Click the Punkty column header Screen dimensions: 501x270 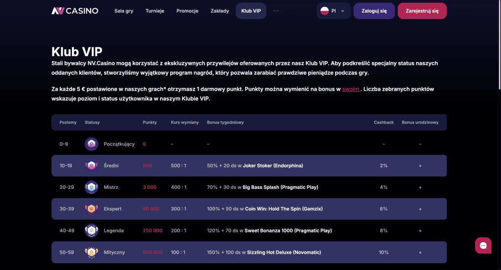[x=150, y=123]
